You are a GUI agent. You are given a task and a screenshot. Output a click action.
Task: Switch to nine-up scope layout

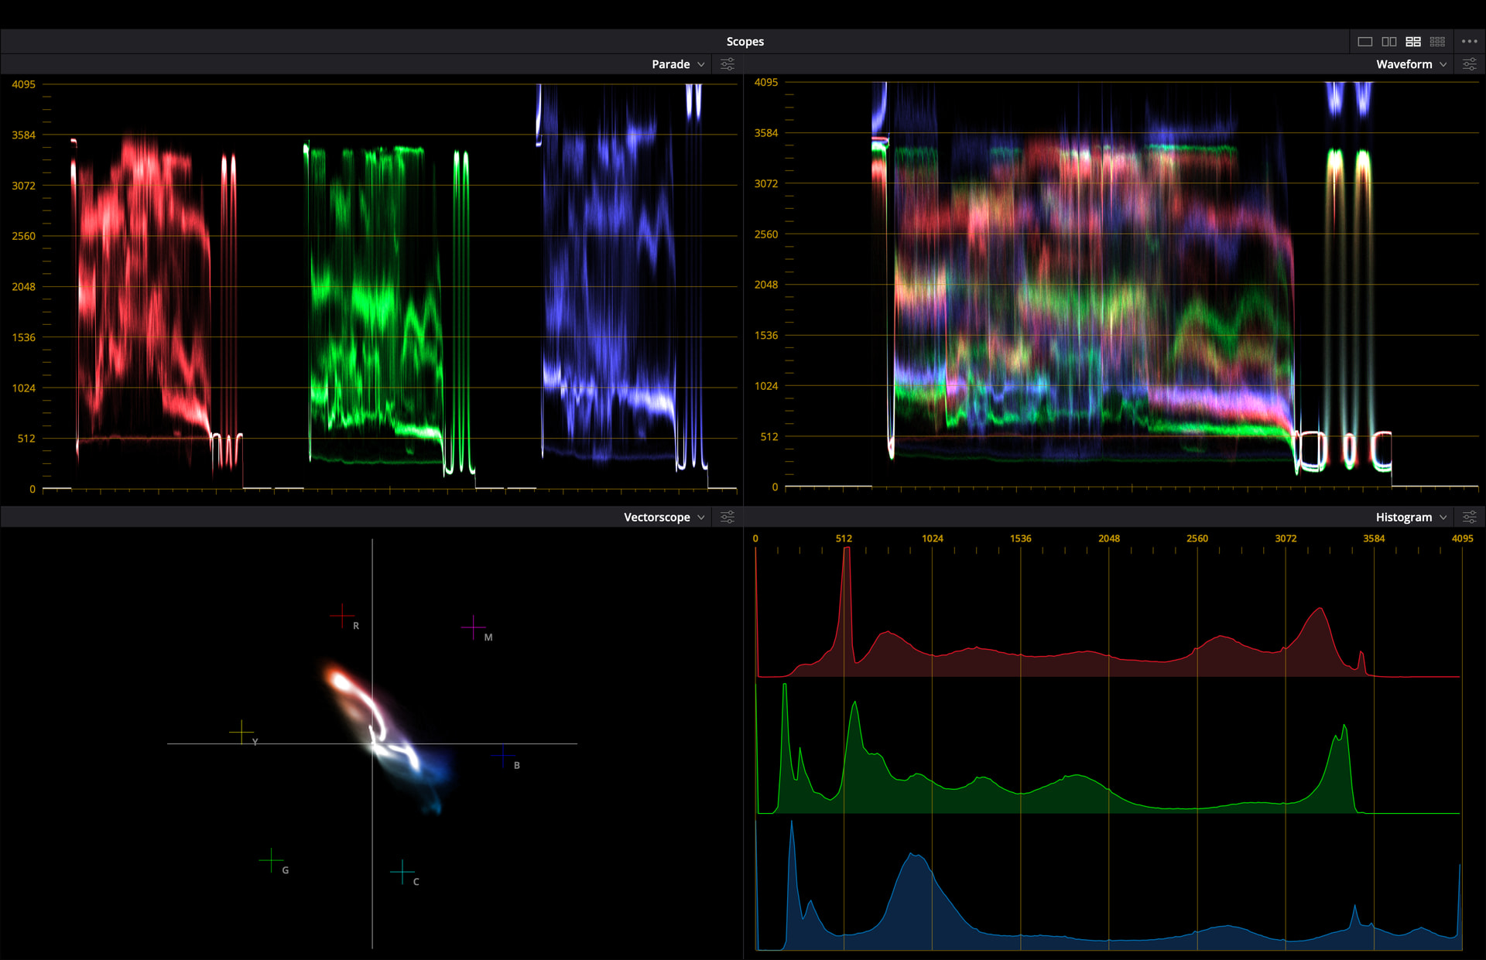click(1437, 42)
